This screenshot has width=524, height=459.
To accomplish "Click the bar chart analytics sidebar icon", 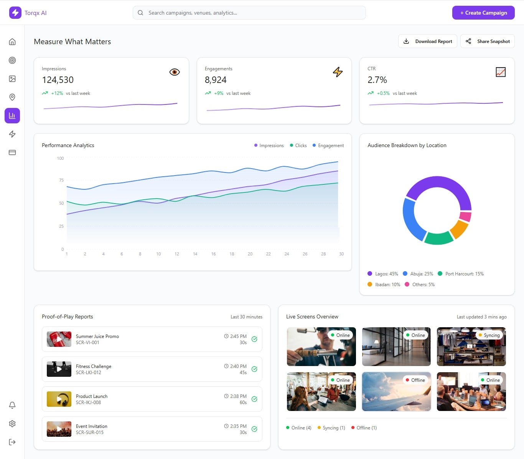I will tap(12, 116).
